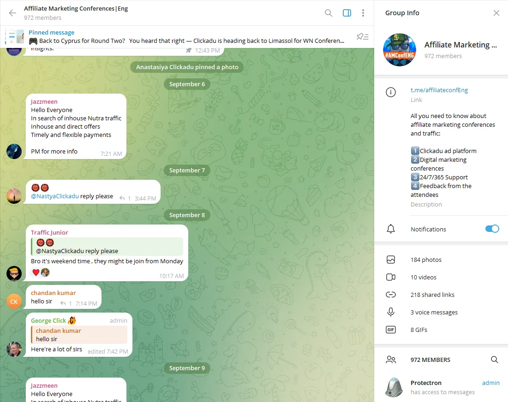Click the 218 shared links icon
This screenshot has height=402, width=508.
point(391,295)
